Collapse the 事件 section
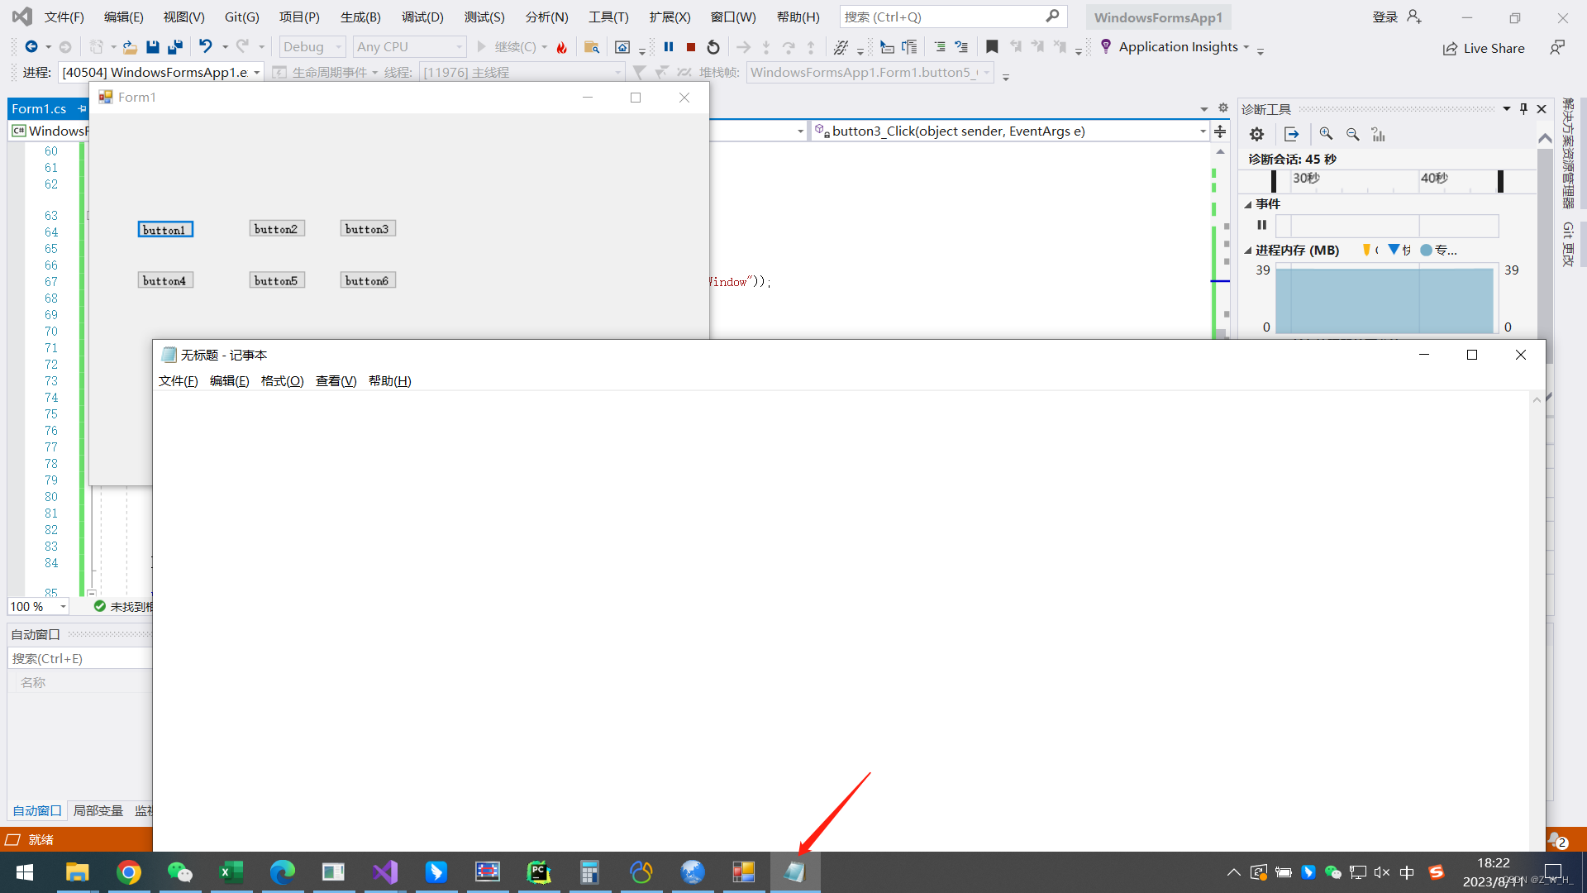Viewport: 1587px width, 893px height. point(1248,204)
